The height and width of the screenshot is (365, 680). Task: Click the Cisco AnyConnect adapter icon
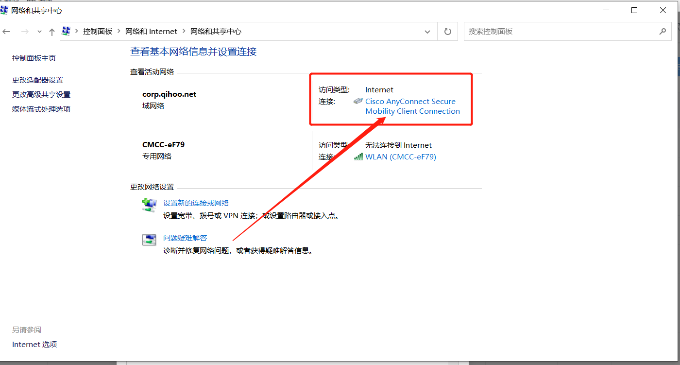pyautogui.click(x=358, y=101)
